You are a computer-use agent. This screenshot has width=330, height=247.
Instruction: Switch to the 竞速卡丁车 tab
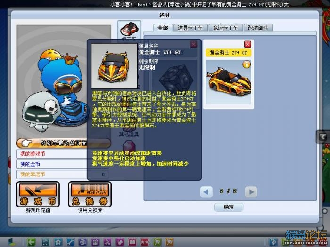225,28
